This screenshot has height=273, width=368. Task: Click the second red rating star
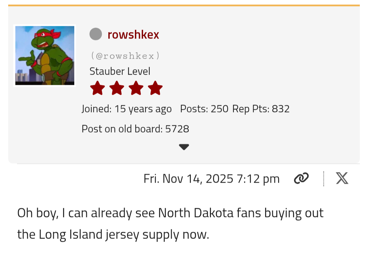point(117,88)
